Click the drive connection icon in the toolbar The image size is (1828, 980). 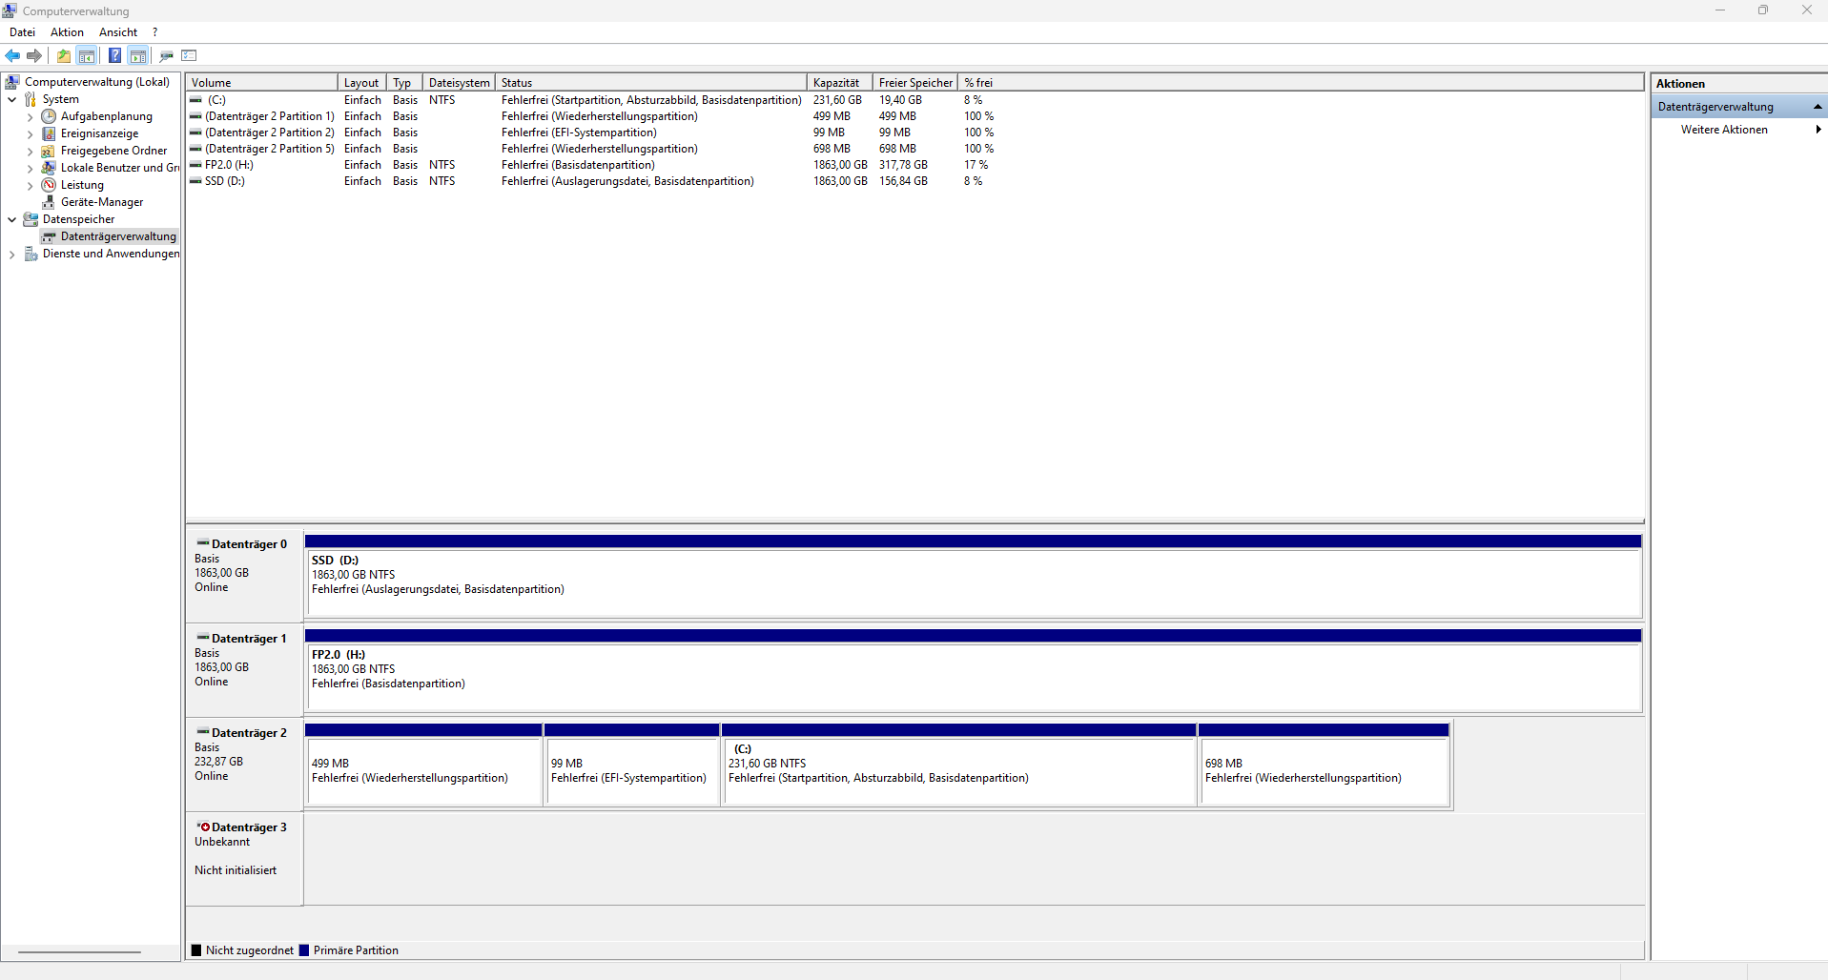(x=167, y=55)
